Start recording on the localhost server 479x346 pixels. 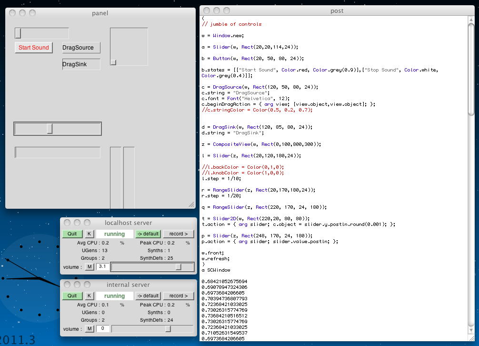click(179, 234)
